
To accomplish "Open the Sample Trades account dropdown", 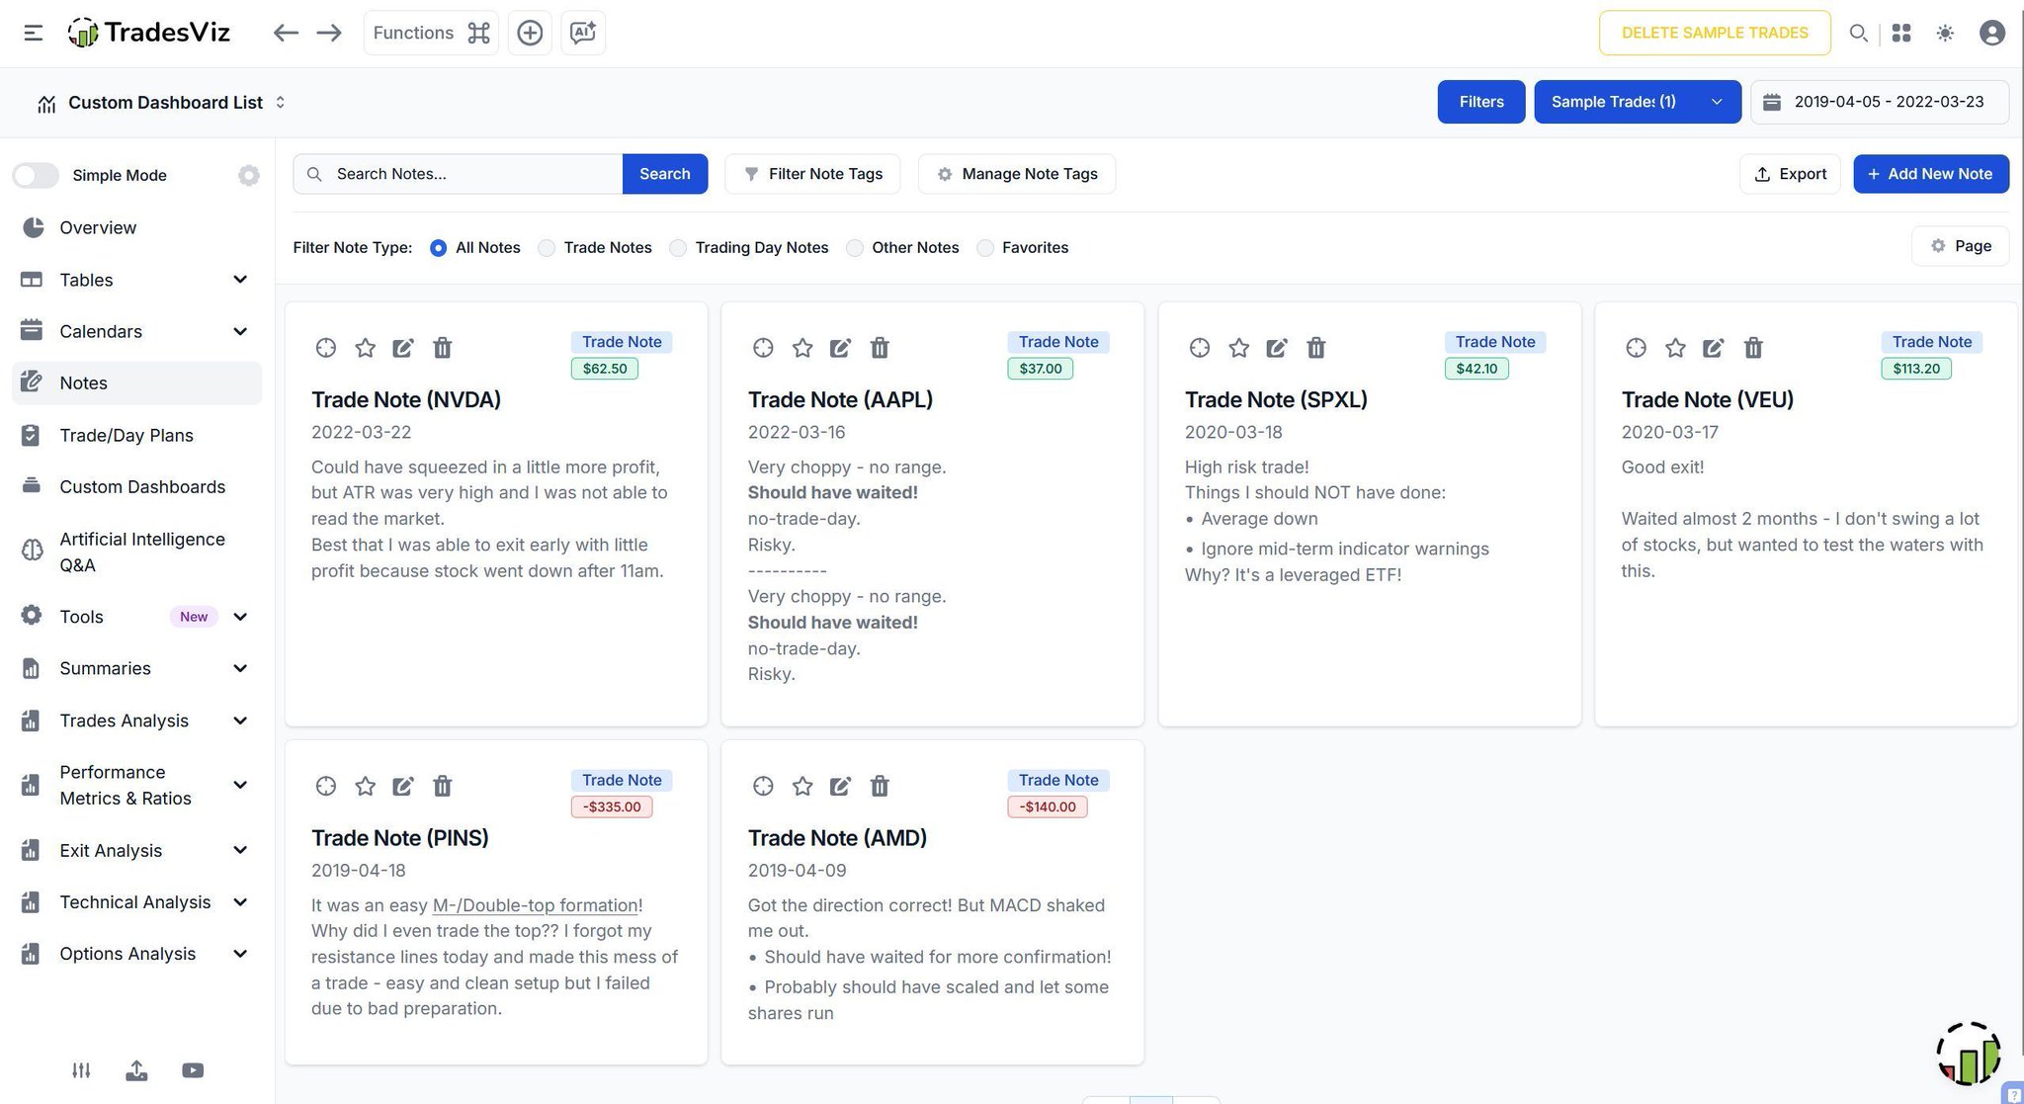I will (x=1637, y=102).
